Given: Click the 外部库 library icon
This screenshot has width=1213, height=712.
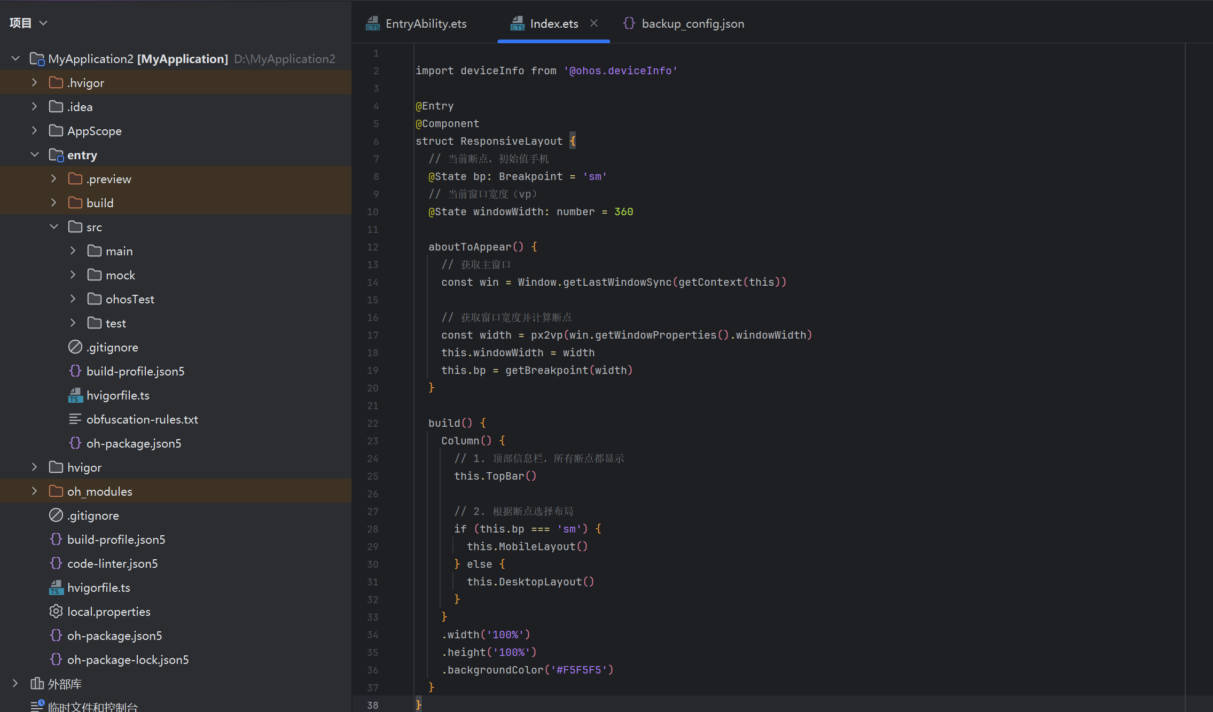Looking at the screenshot, I should pos(37,683).
